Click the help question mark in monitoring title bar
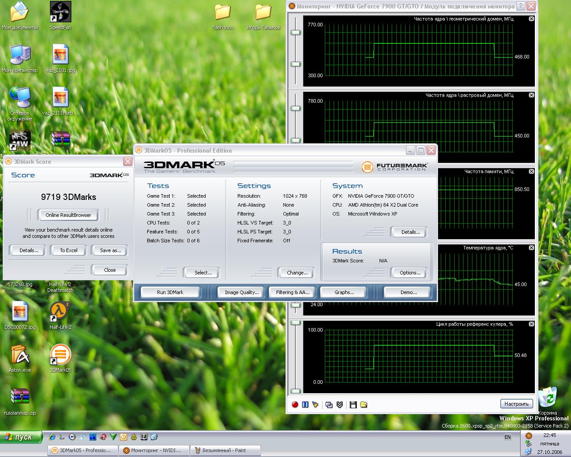This screenshot has height=457, width=571. (521, 6)
